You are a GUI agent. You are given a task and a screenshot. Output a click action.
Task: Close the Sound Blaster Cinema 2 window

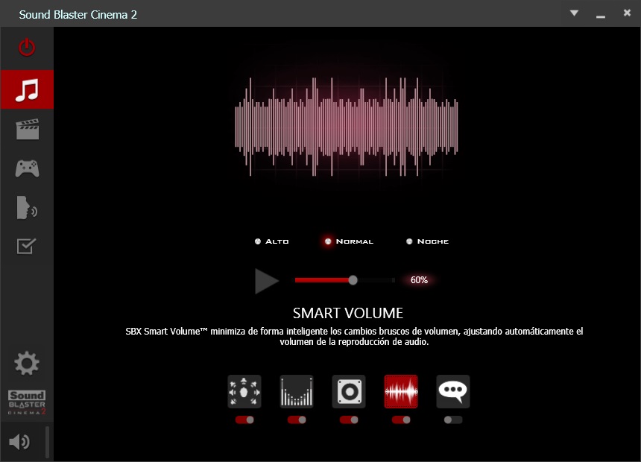pyautogui.click(x=627, y=13)
